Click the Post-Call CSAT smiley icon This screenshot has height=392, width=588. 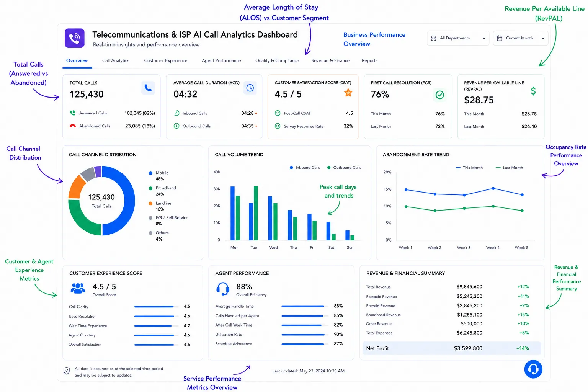tap(278, 113)
